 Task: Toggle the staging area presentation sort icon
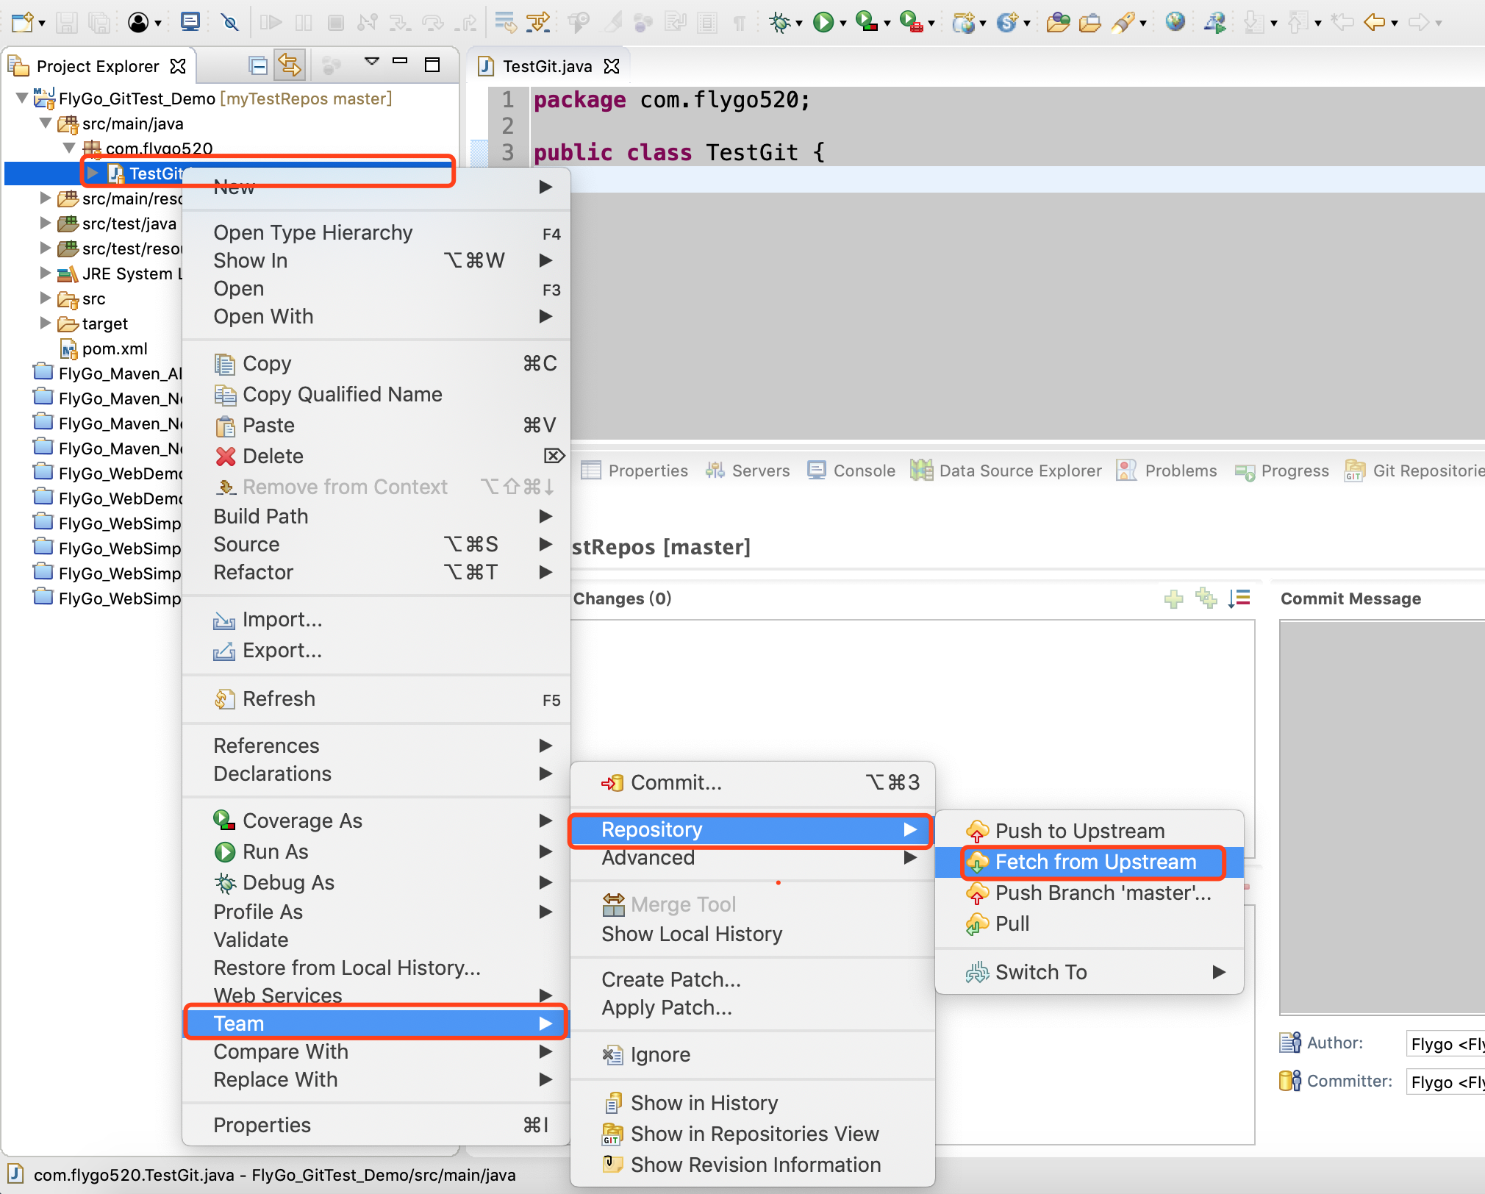[1239, 598]
